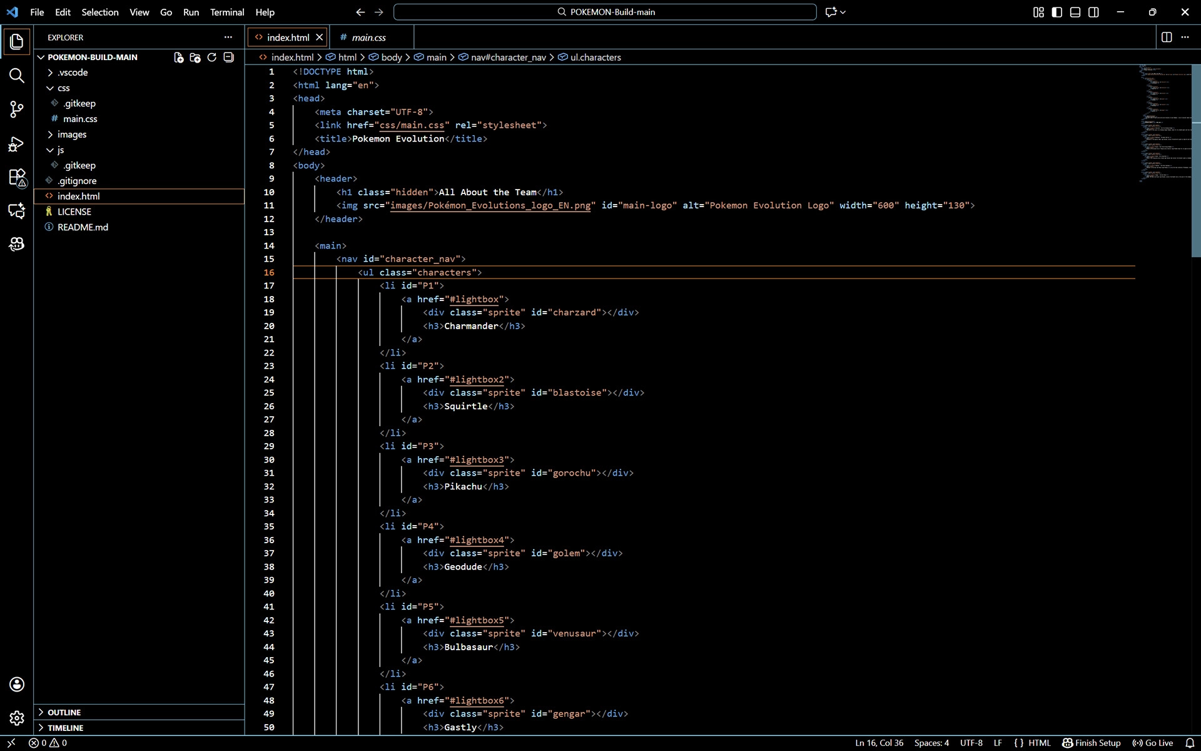Switch to the main.css tab

coord(368,38)
